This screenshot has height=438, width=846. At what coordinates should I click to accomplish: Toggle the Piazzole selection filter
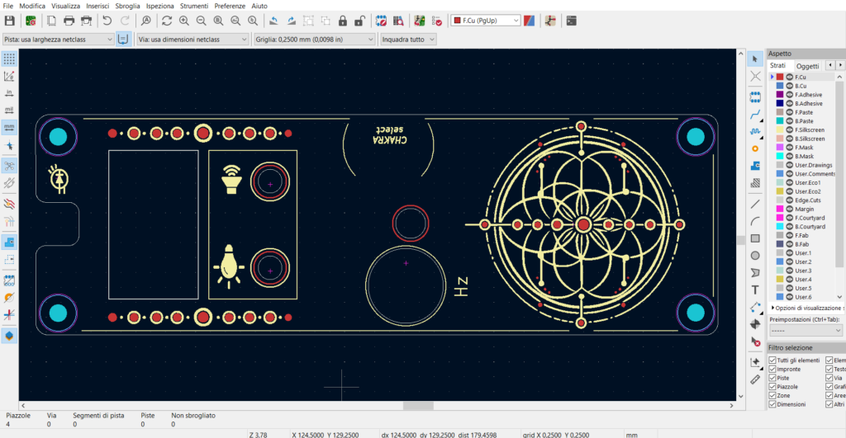click(772, 386)
